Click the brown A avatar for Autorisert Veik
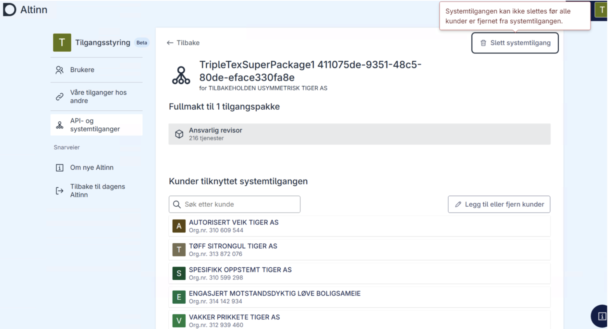The image size is (608, 329). pos(179,226)
